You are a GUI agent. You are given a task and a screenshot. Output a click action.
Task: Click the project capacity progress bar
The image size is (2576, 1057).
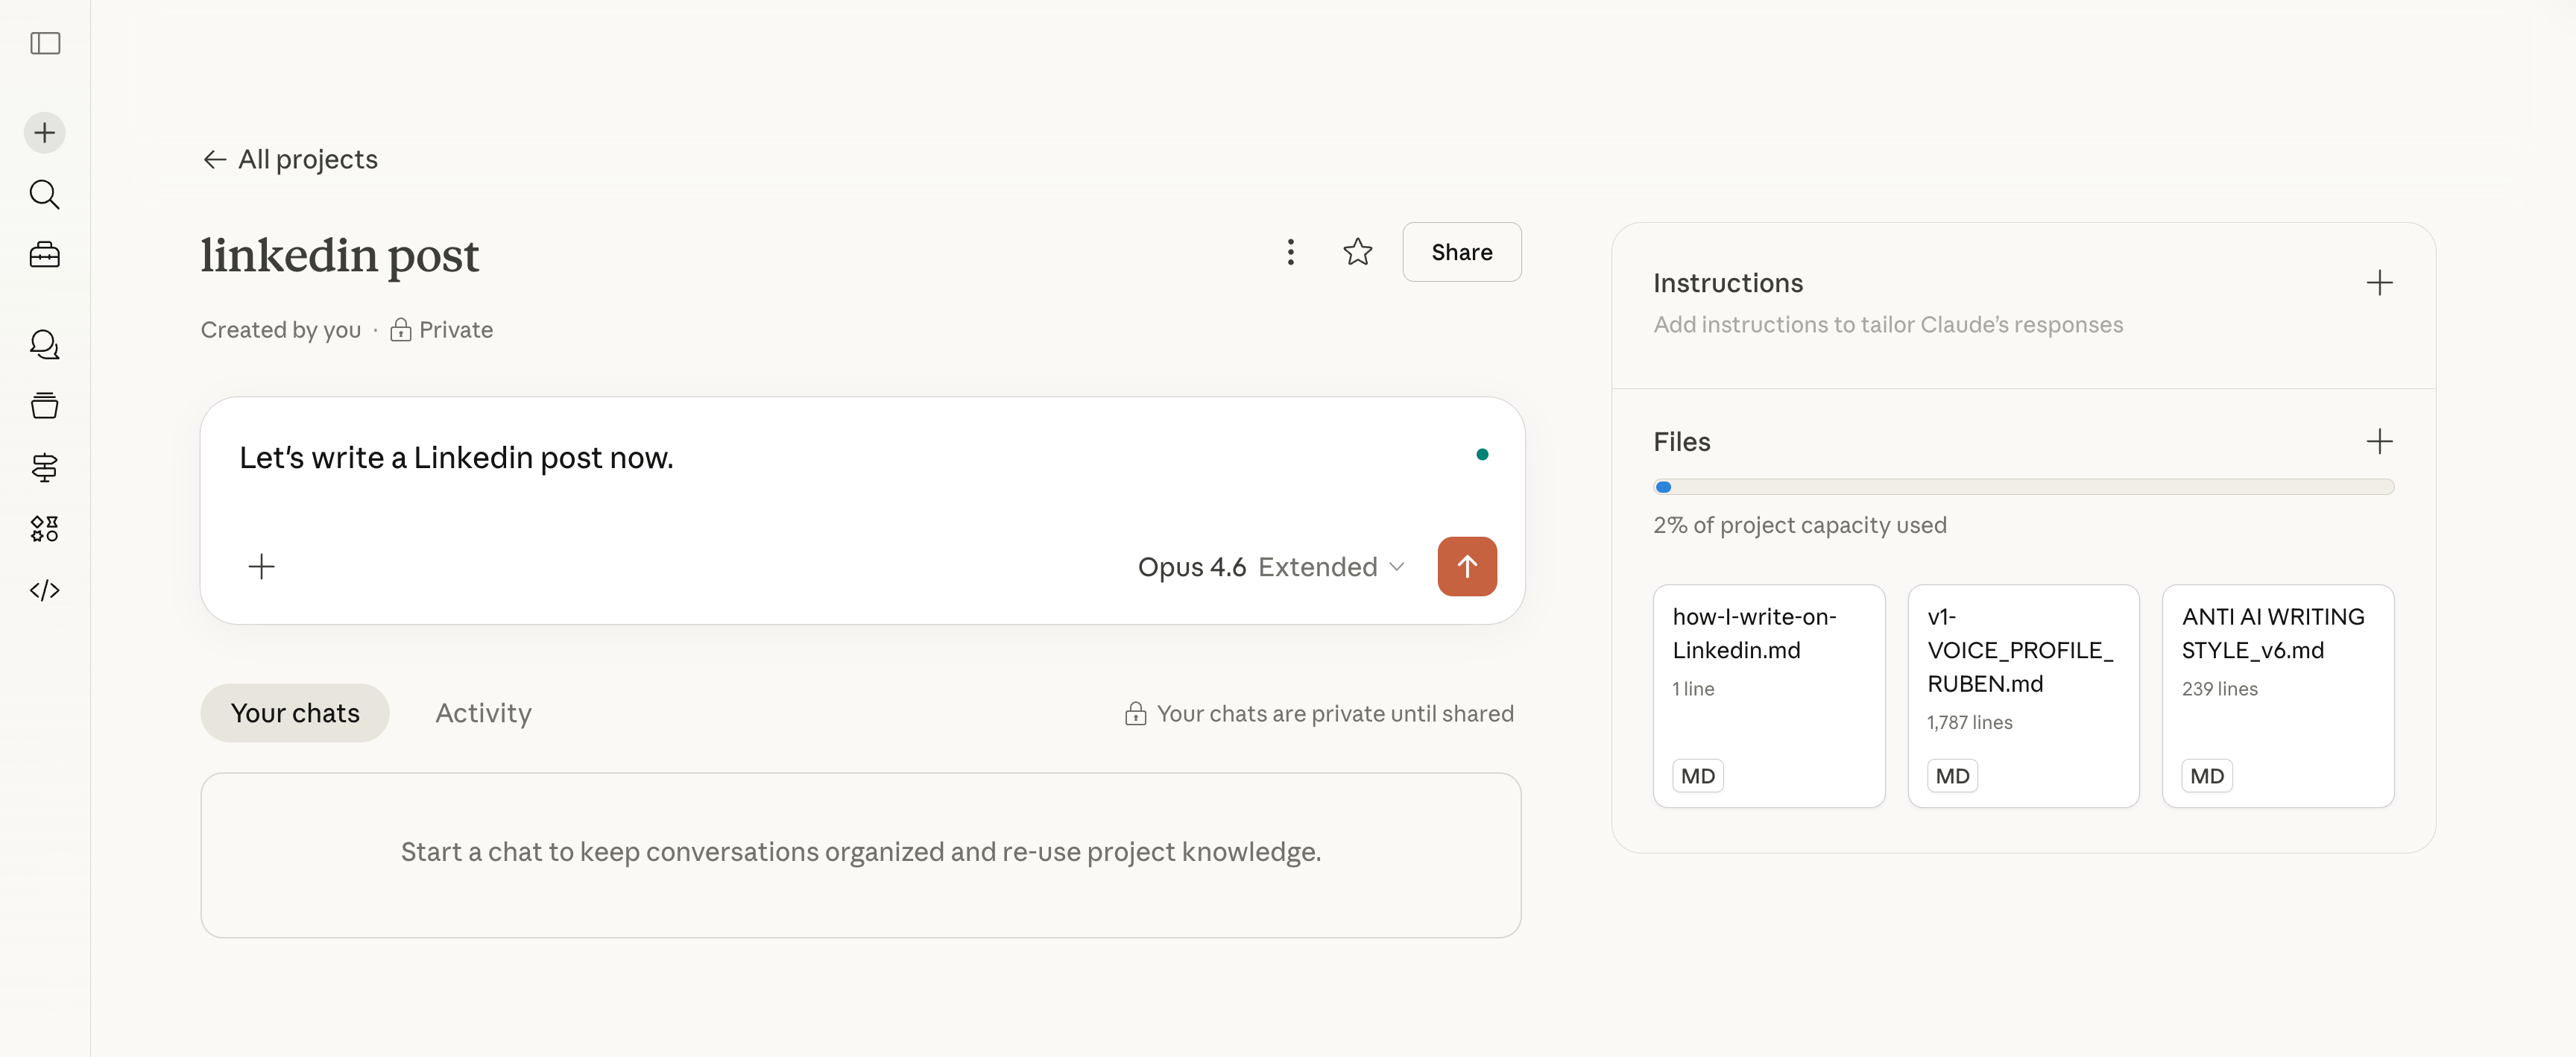point(2023,487)
